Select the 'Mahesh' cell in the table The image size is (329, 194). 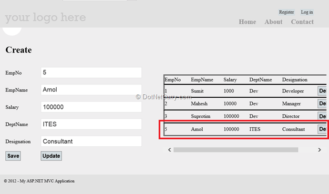(x=199, y=103)
